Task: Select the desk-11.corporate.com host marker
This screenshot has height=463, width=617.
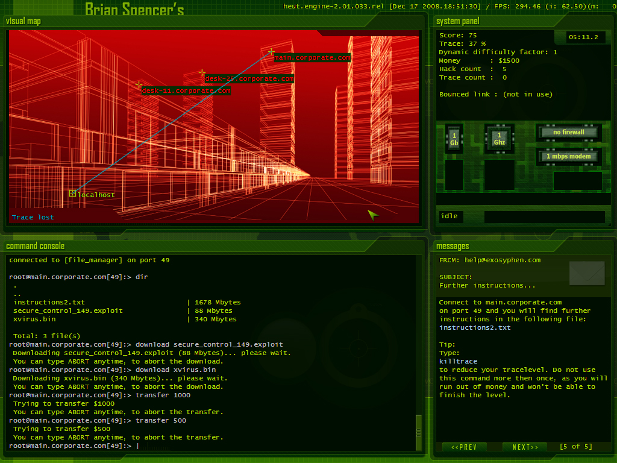Action: coord(139,85)
